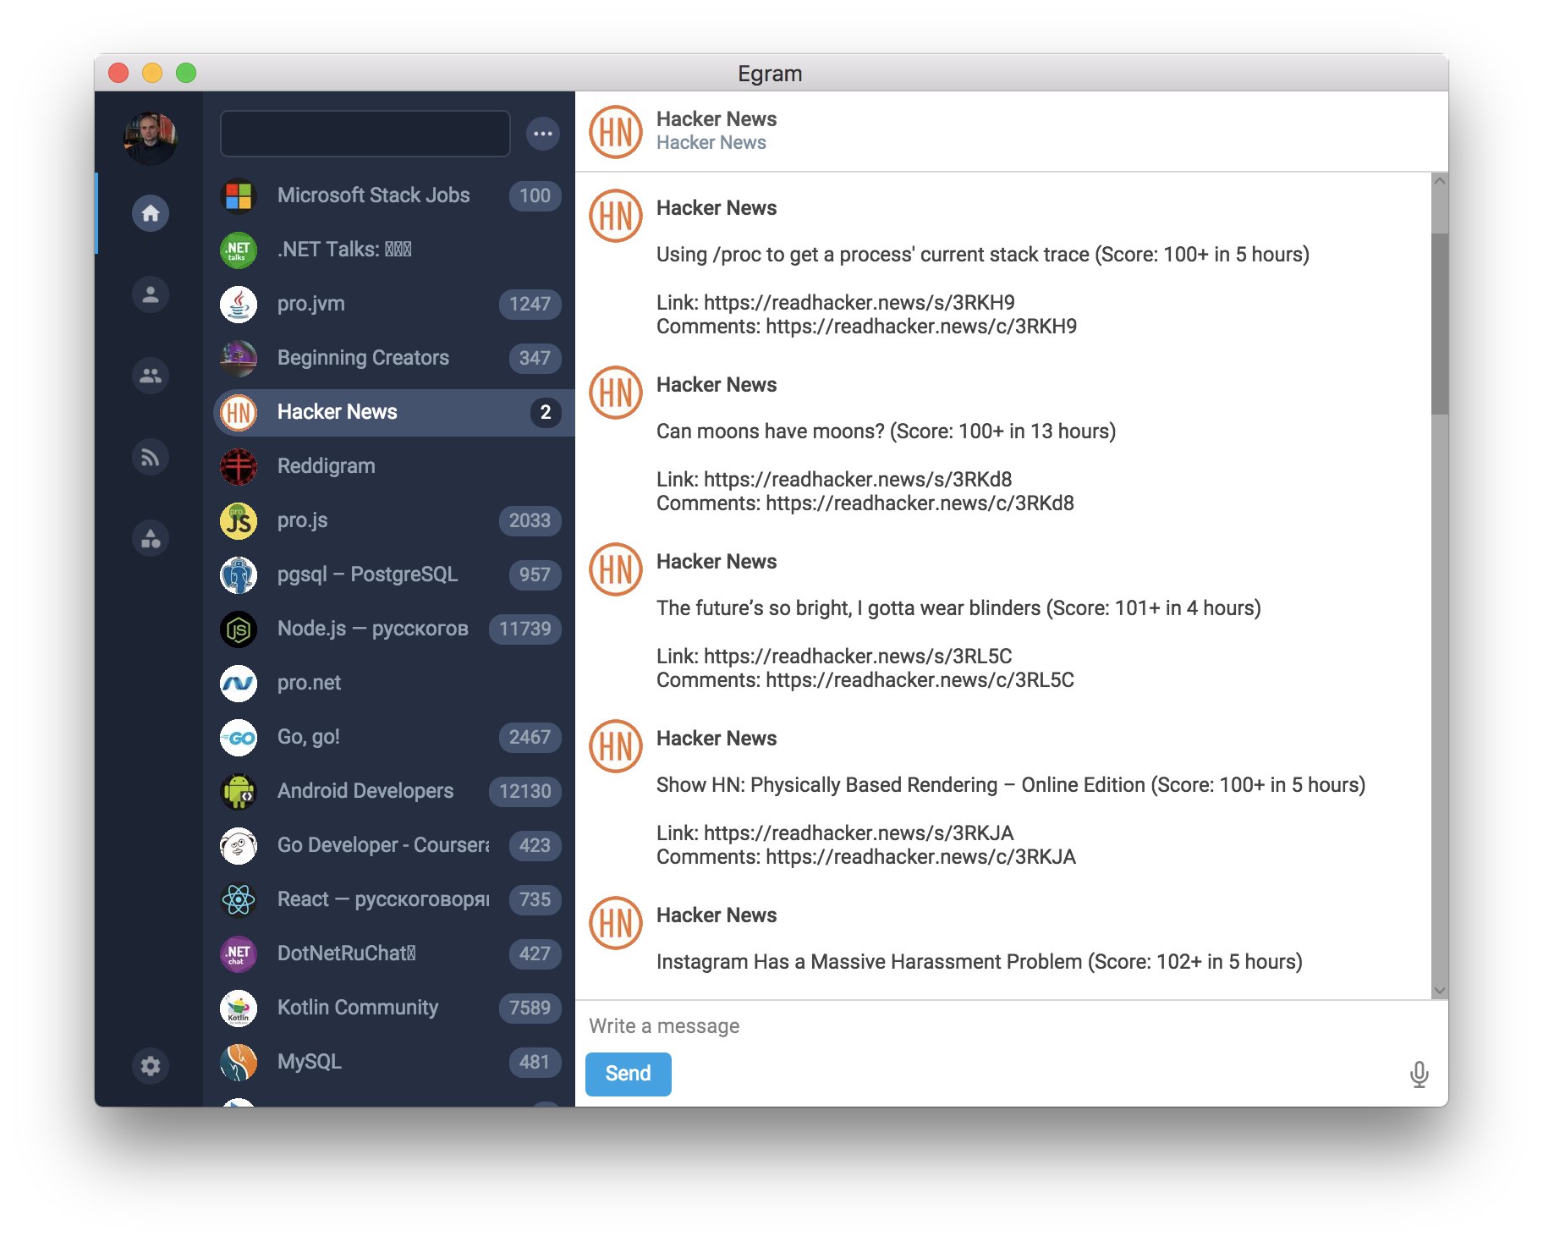The image size is (1543, 1242).
Task: Open link readhacker.news/s/3RKJA
Action: click(x=859, y=833)
